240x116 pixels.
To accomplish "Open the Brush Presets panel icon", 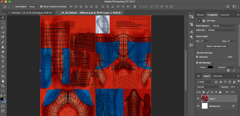I will [x=191, y=17].
